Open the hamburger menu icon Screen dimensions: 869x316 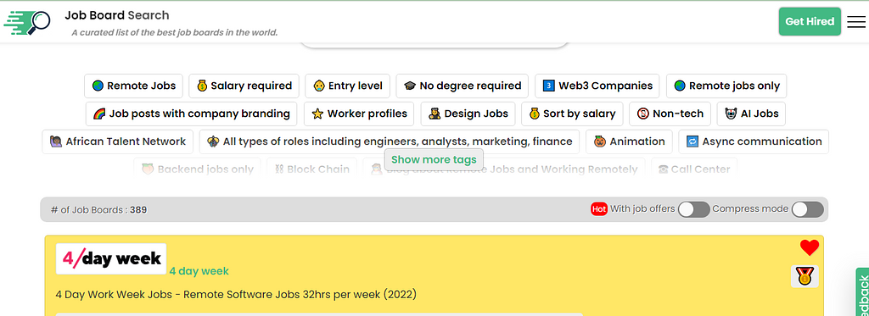coord(855,21)
